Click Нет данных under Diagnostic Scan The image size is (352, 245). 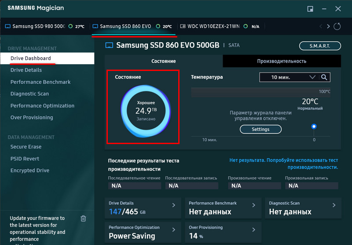pyautogui.click(x=290, y=212)
